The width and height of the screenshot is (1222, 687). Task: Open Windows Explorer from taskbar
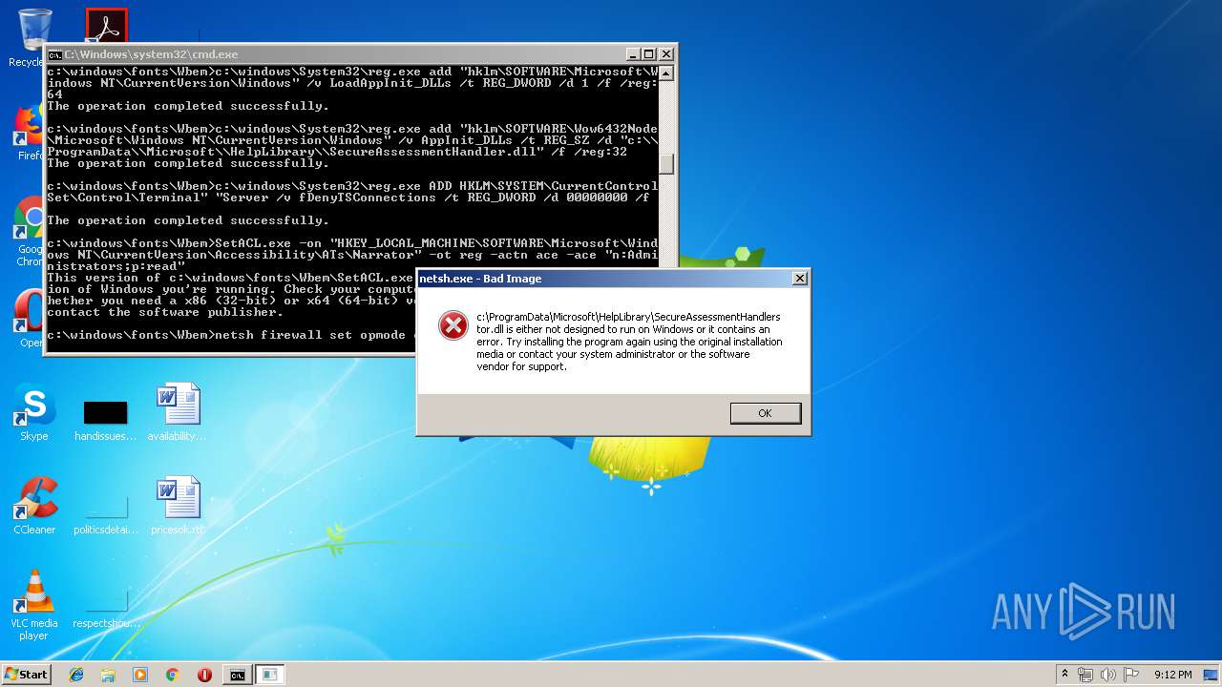(x=108, y=675)
